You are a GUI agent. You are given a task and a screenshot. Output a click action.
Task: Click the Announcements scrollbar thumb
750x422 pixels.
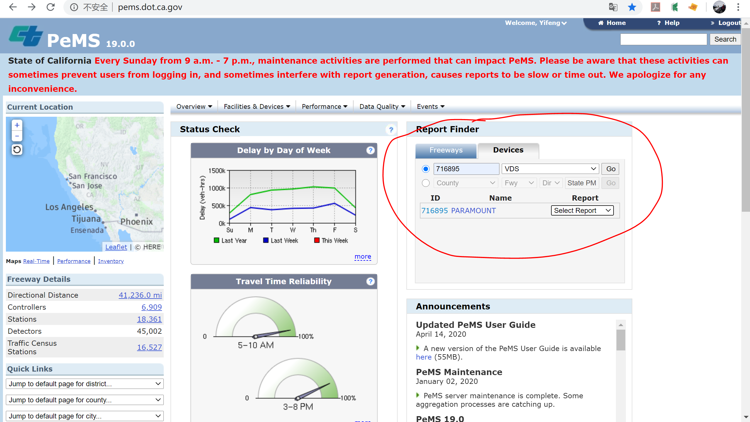point(621,340)
